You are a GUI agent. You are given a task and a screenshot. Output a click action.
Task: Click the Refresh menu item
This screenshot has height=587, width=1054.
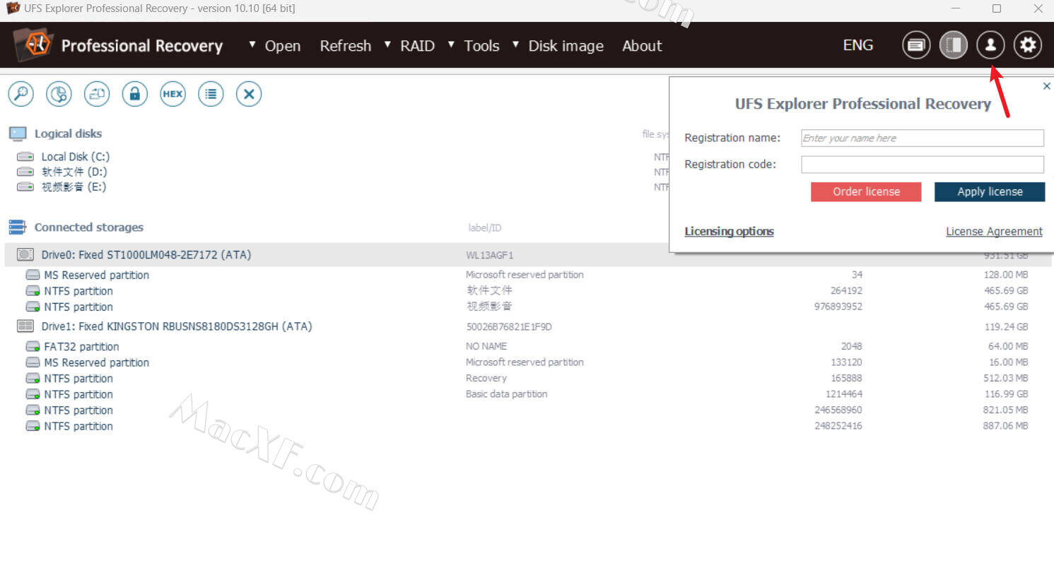(345, 46)
